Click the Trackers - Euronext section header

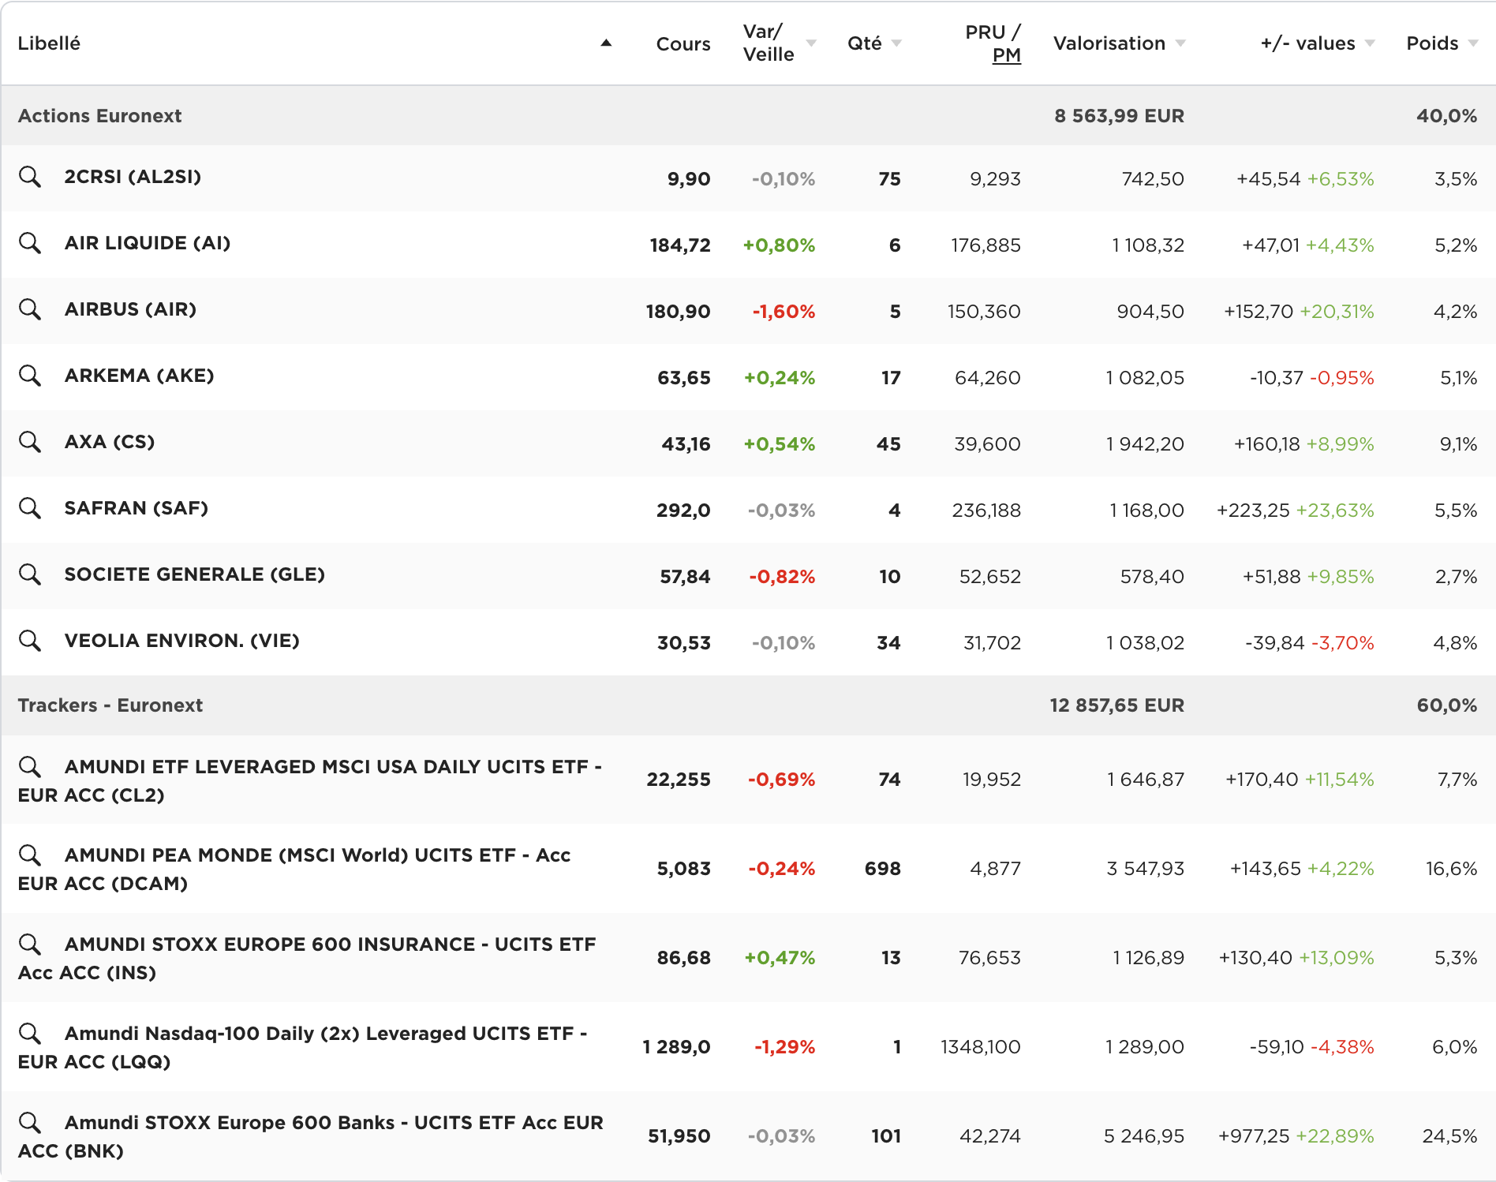110,705
